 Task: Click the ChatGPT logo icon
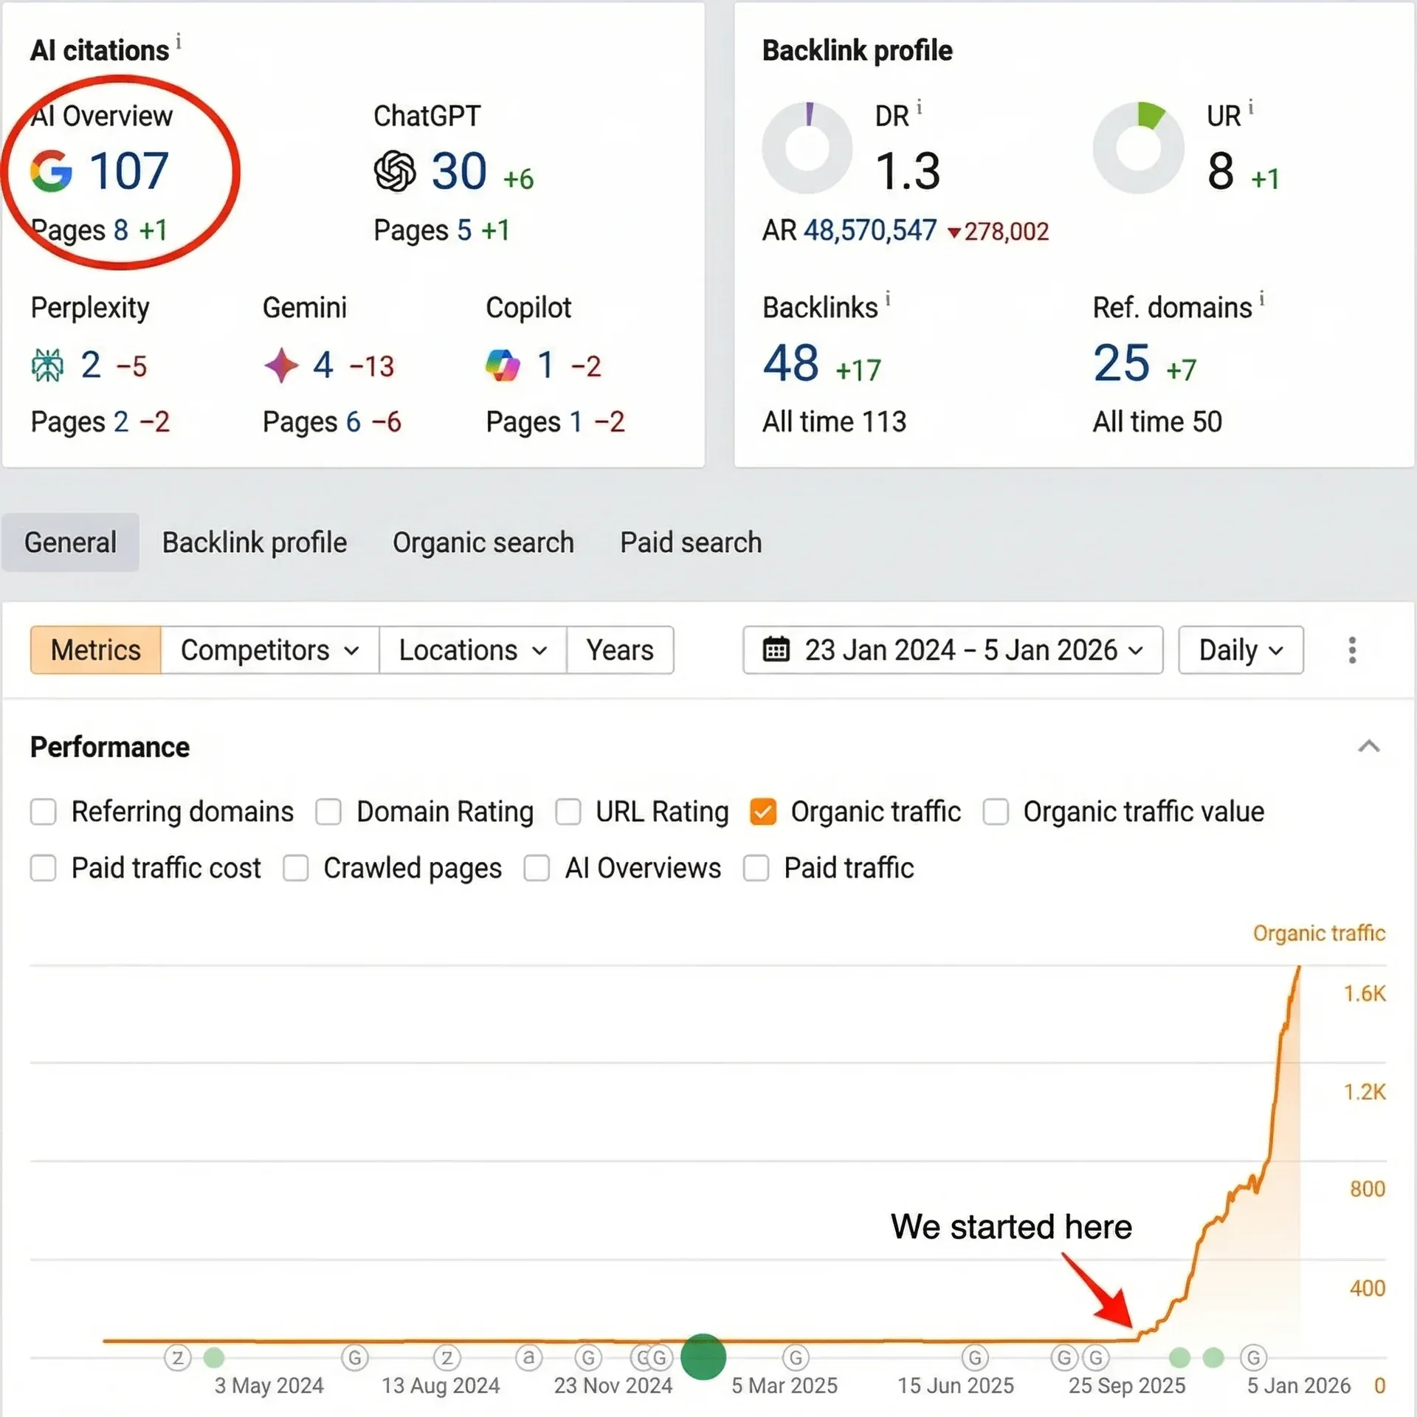tap(395, 171)
